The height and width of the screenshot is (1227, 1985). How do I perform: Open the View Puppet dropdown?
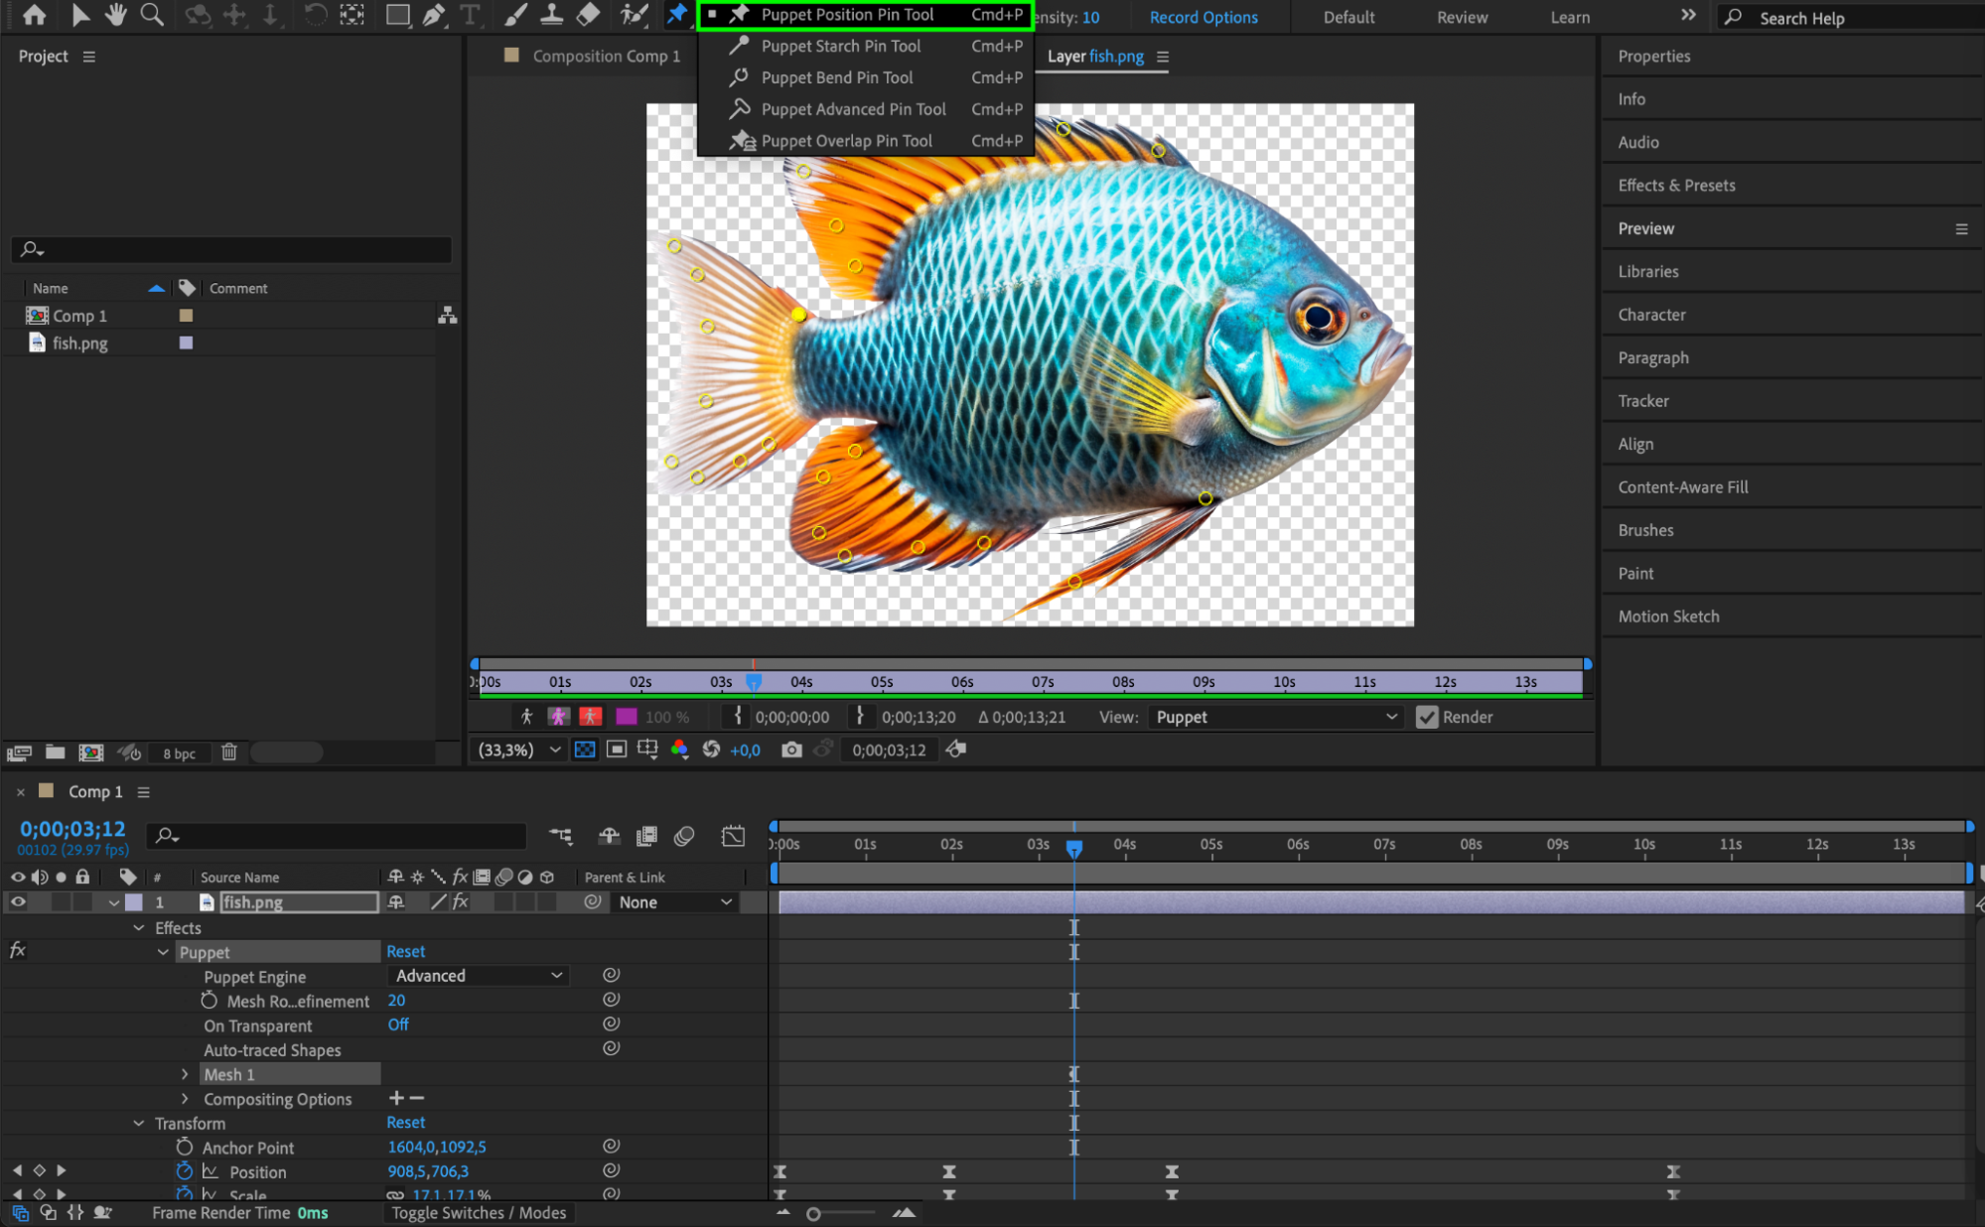tap(1275, 717)
